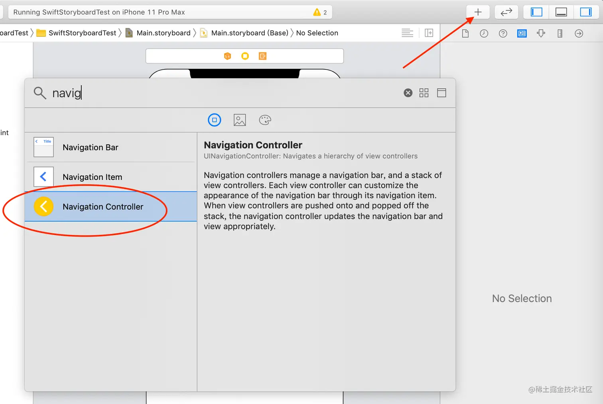Click the Navigation Bar thumbnail icon
This screenshot has width=603, height=404.
(43, 147)
